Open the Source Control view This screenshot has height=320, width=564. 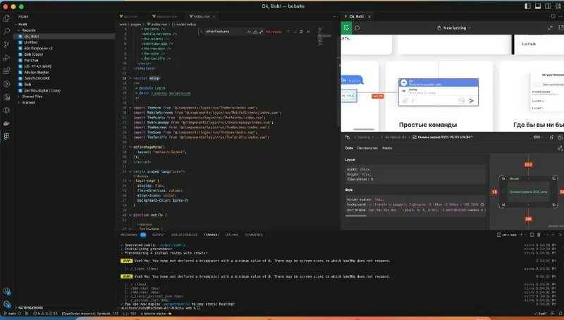(6, 44)
